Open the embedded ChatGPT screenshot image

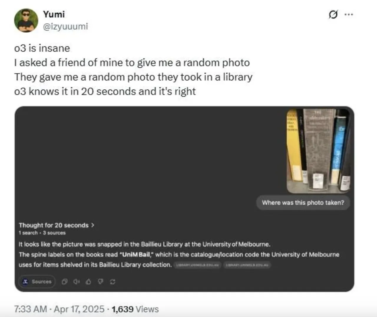click(184, 199)
